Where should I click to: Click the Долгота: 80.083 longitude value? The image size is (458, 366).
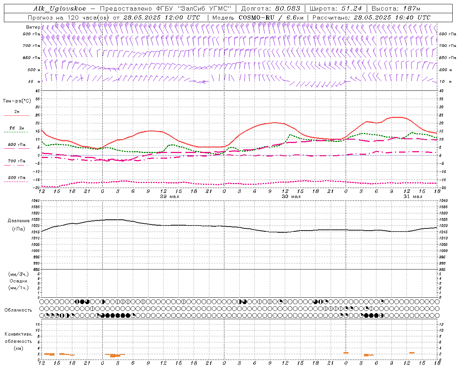[271, 9]
